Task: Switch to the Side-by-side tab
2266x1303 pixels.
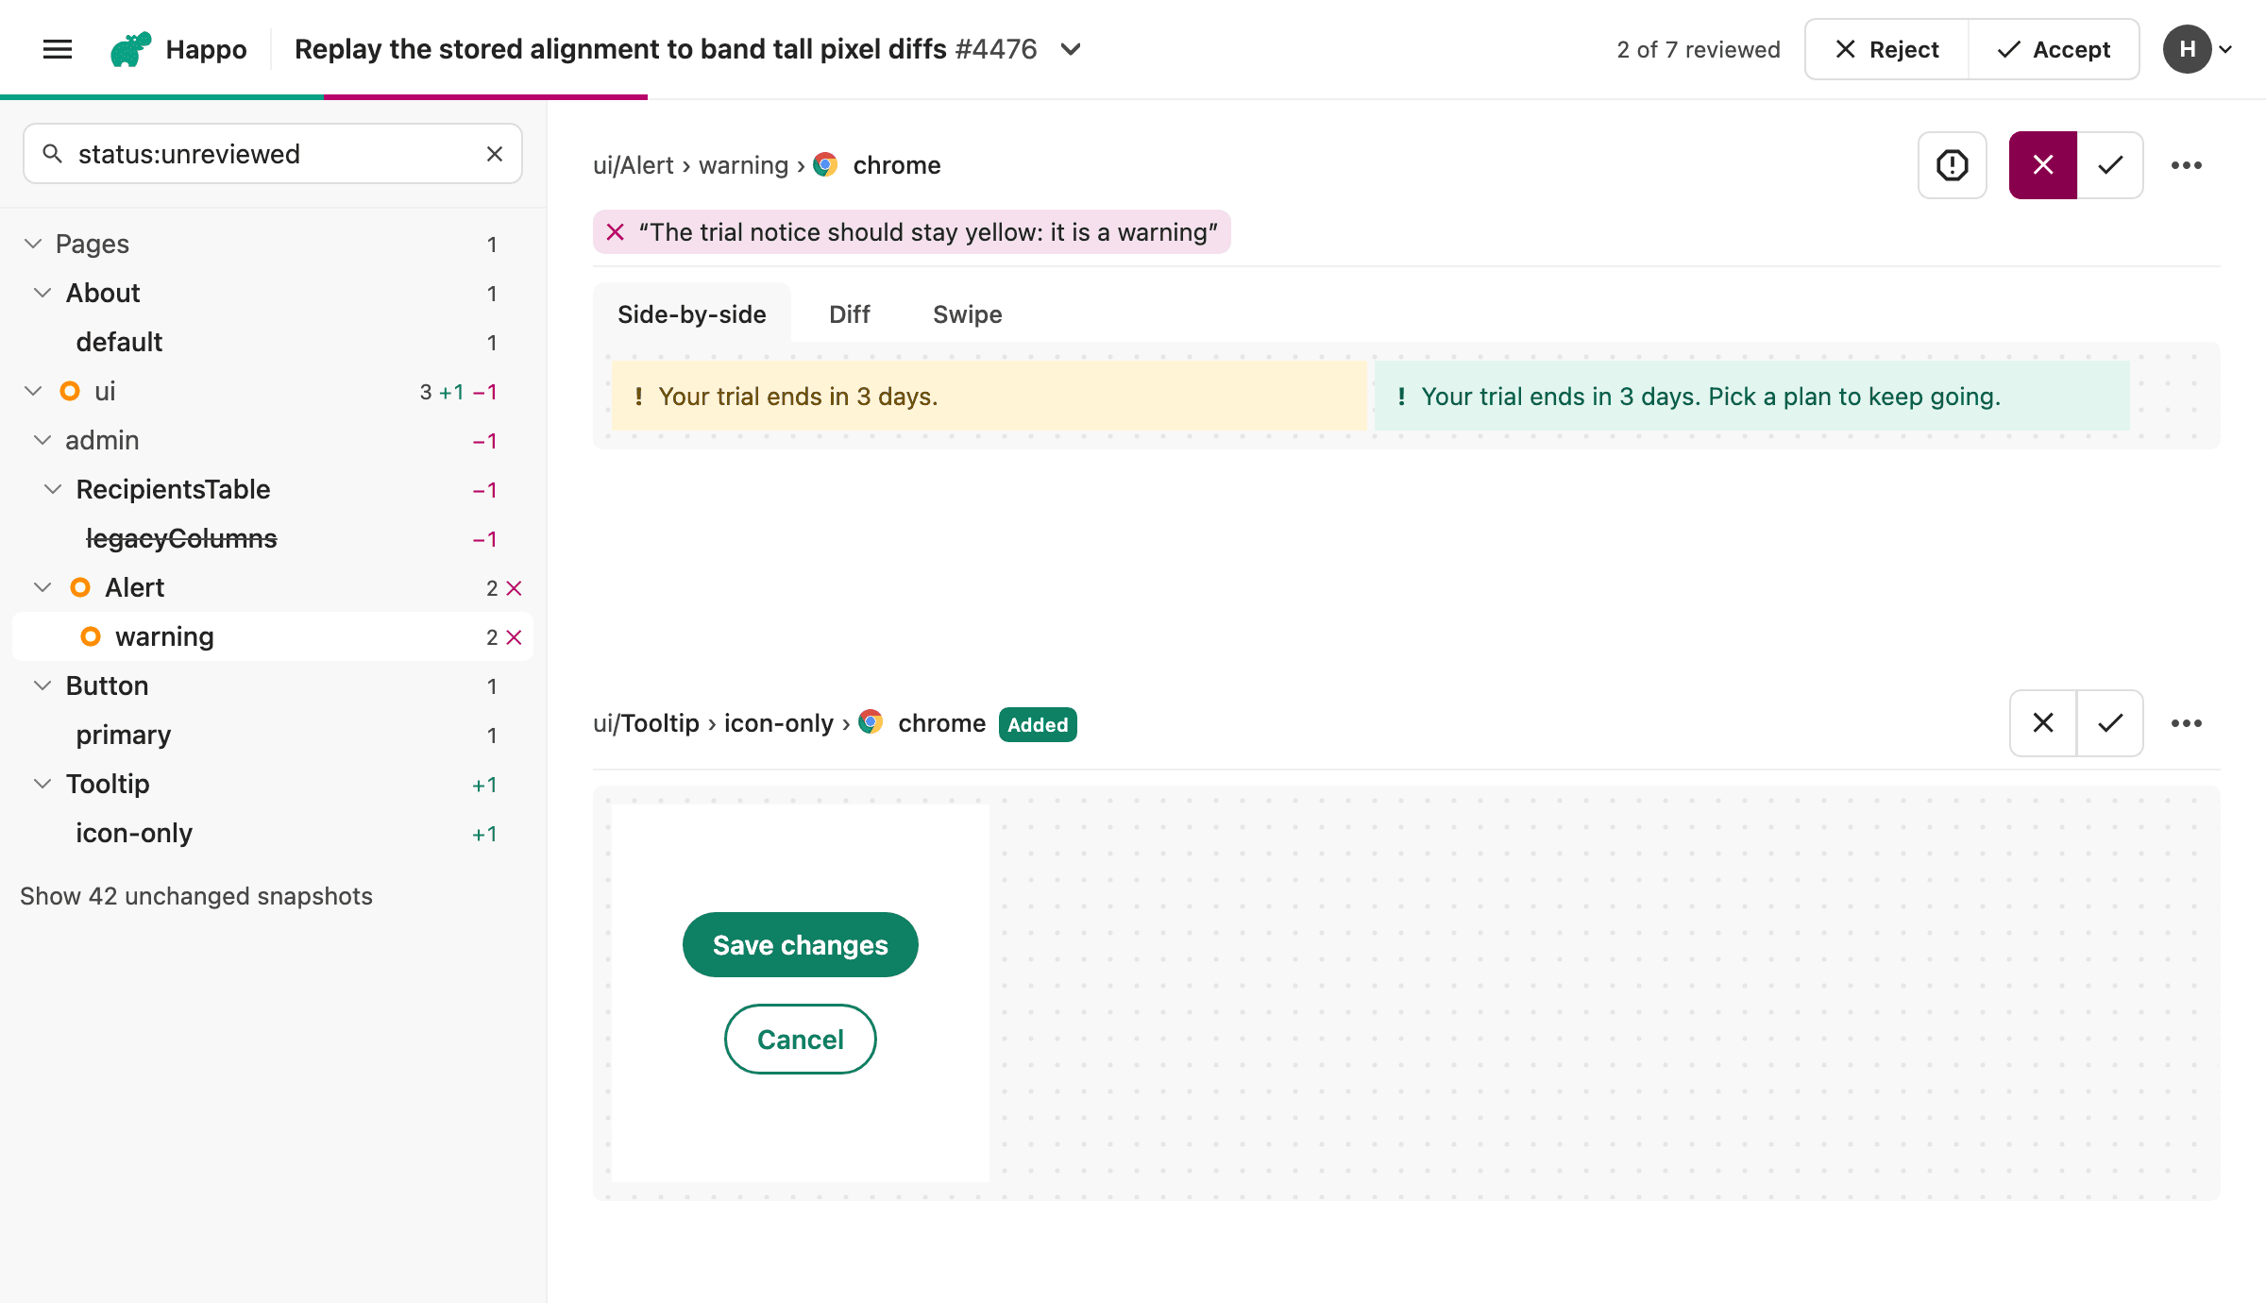Action: point(692,314)
